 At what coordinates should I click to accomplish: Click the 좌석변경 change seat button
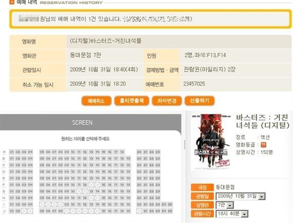(167, 101)
